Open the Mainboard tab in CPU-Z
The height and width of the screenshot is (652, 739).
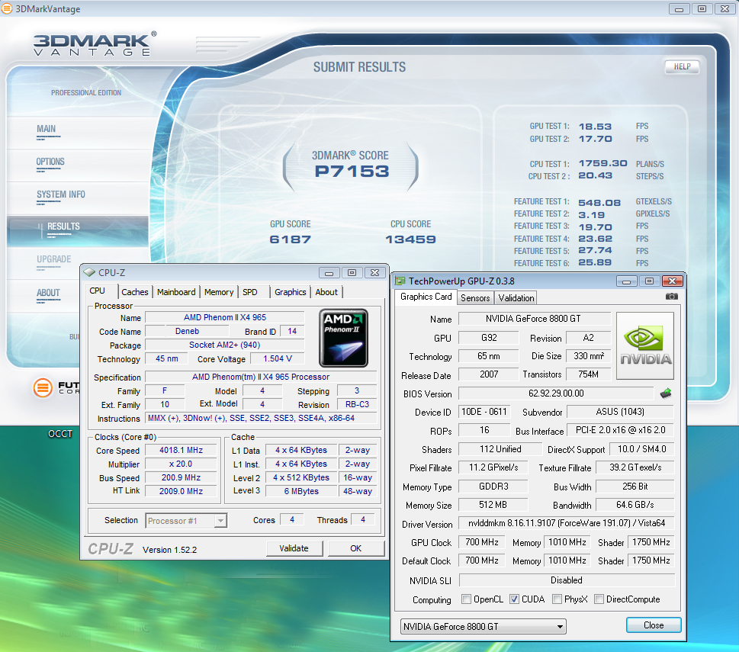pos(176,292)
